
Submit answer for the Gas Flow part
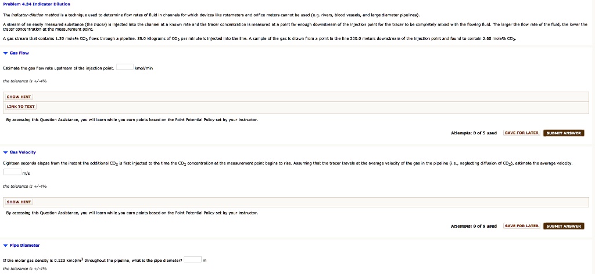[564, 133]
